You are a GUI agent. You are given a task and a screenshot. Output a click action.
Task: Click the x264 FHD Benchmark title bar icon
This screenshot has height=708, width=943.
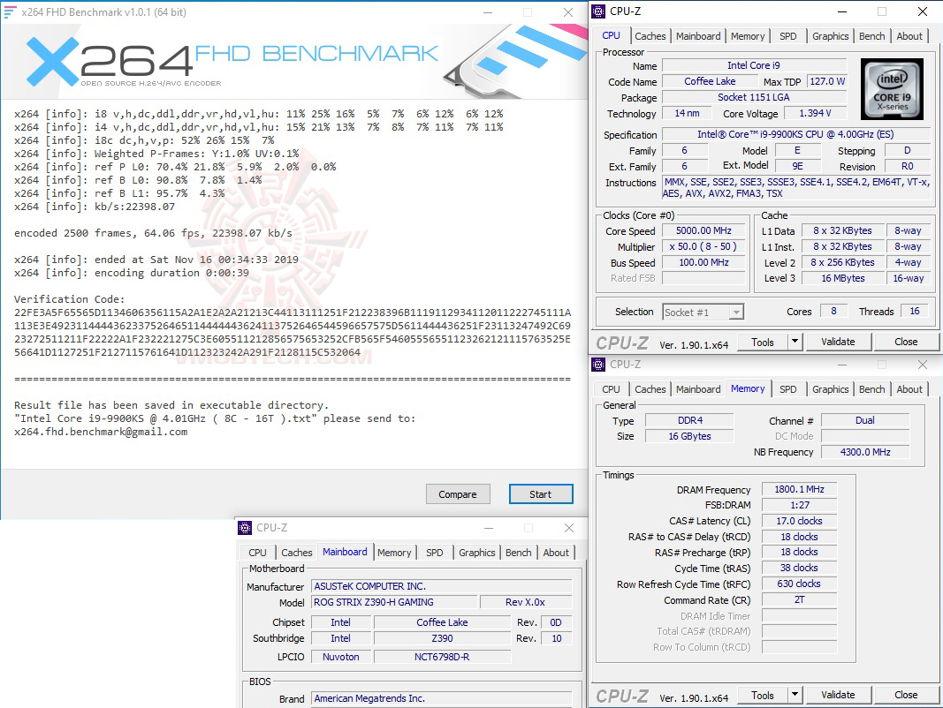(10, 12)
